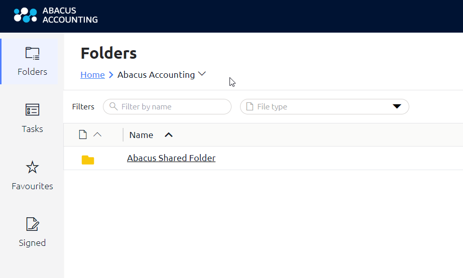
Task: Expand Abacus Accounting breadcrumb chevron
Action: tap(202, 74)
